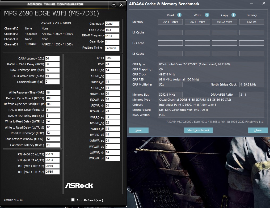Close the ASRock Timing Configurator window

tap(121, 5)
